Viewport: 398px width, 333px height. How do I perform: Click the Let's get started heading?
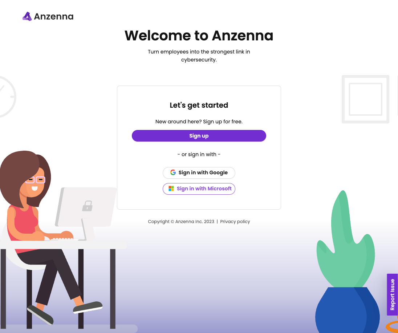pos(199,105)
